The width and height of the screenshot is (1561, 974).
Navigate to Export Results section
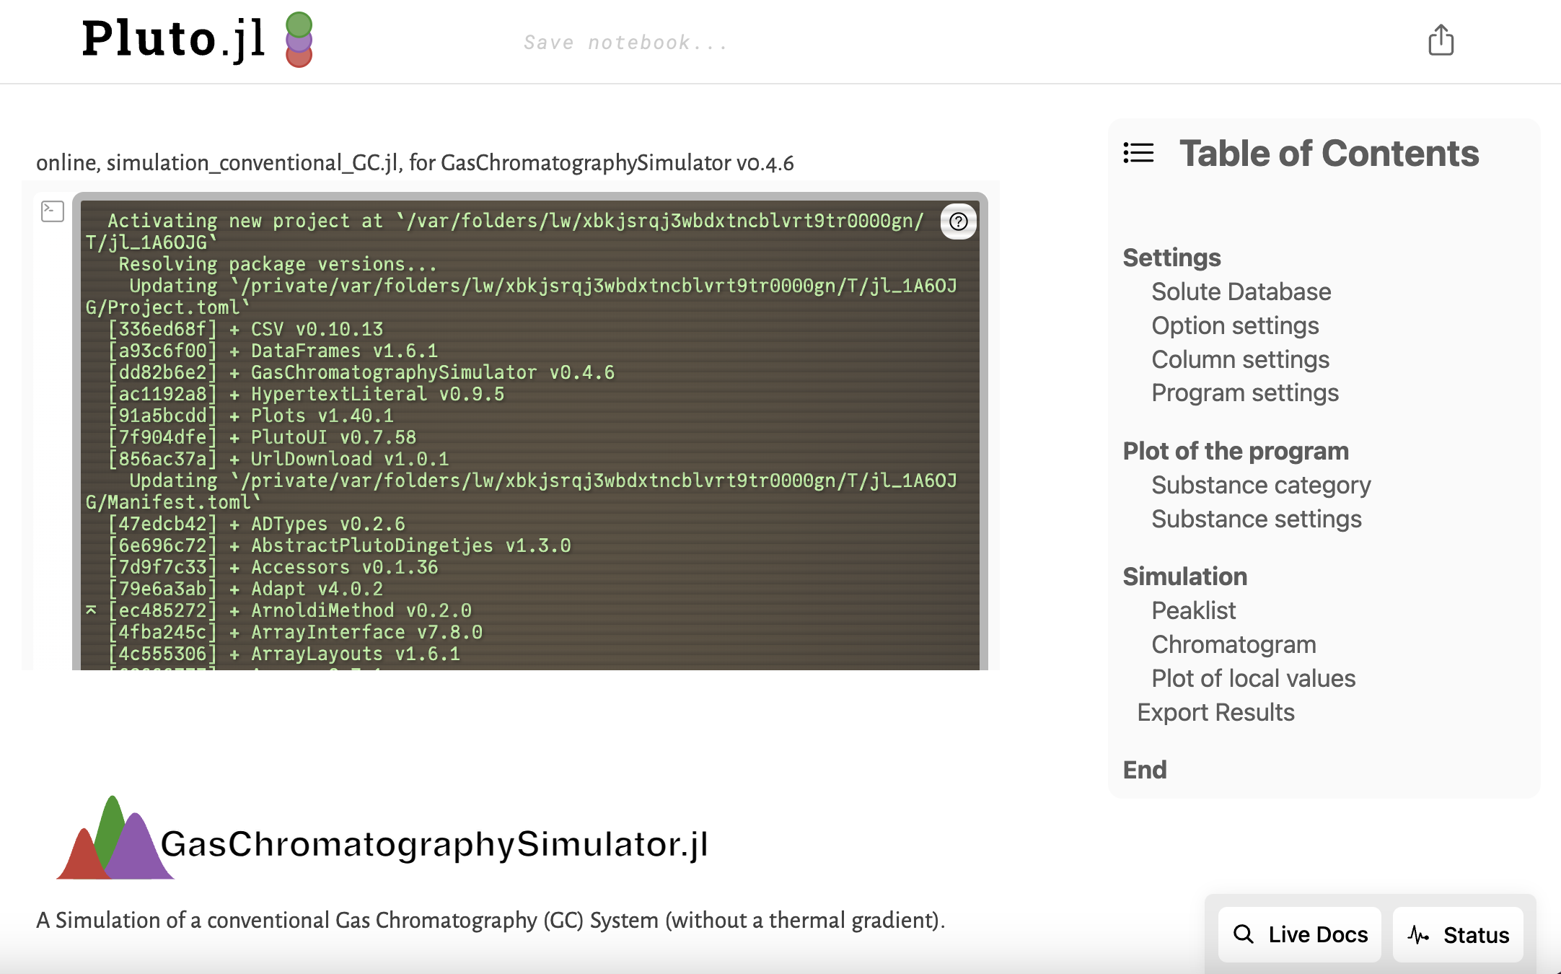coord(1215,712)
